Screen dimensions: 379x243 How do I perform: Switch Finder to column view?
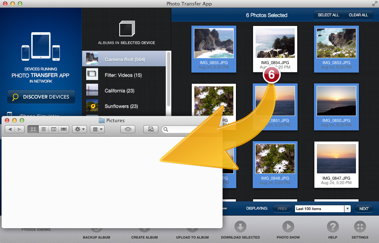coord(54,129)
